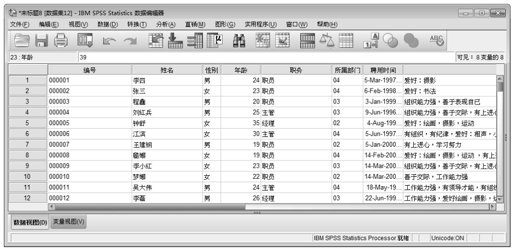This screenshot has width=512, height=249.
Task: Click the name cell 李四
Action: (167, 80)
